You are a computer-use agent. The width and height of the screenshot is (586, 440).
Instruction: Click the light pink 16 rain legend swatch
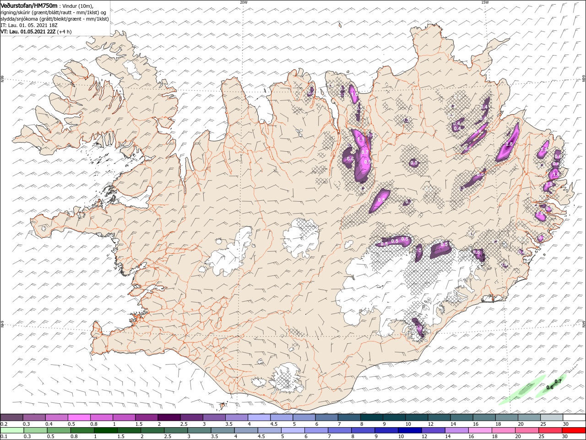pos(480,430)
